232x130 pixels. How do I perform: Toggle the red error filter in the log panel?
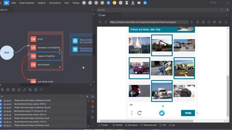(x=93, y=101)
